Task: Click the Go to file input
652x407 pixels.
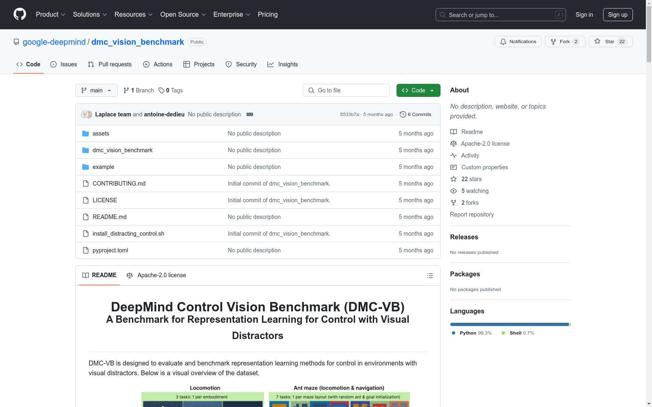Action: pyautogui.click(x=346, y=90)
